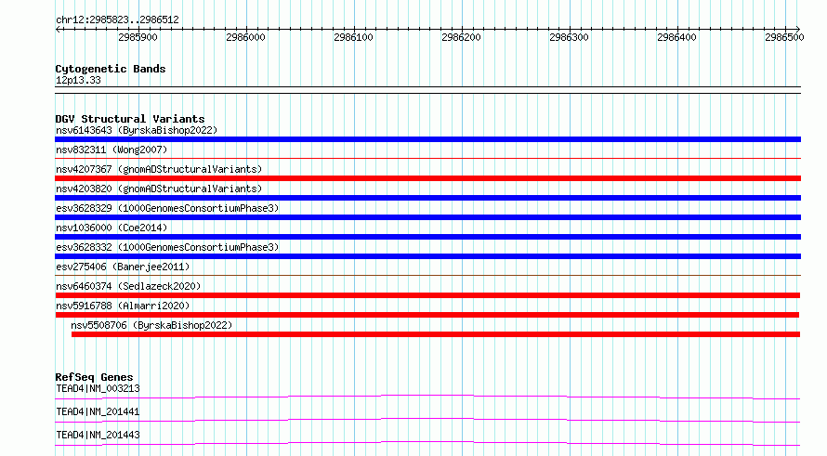Click esv3628332 (1000GenomesConsortiumPhase3) label
Screen dimensions: 827x456
[x=167, y=247]
